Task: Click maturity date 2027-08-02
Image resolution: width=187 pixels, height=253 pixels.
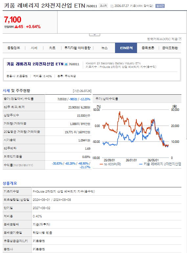Action: tap(41, 208)
